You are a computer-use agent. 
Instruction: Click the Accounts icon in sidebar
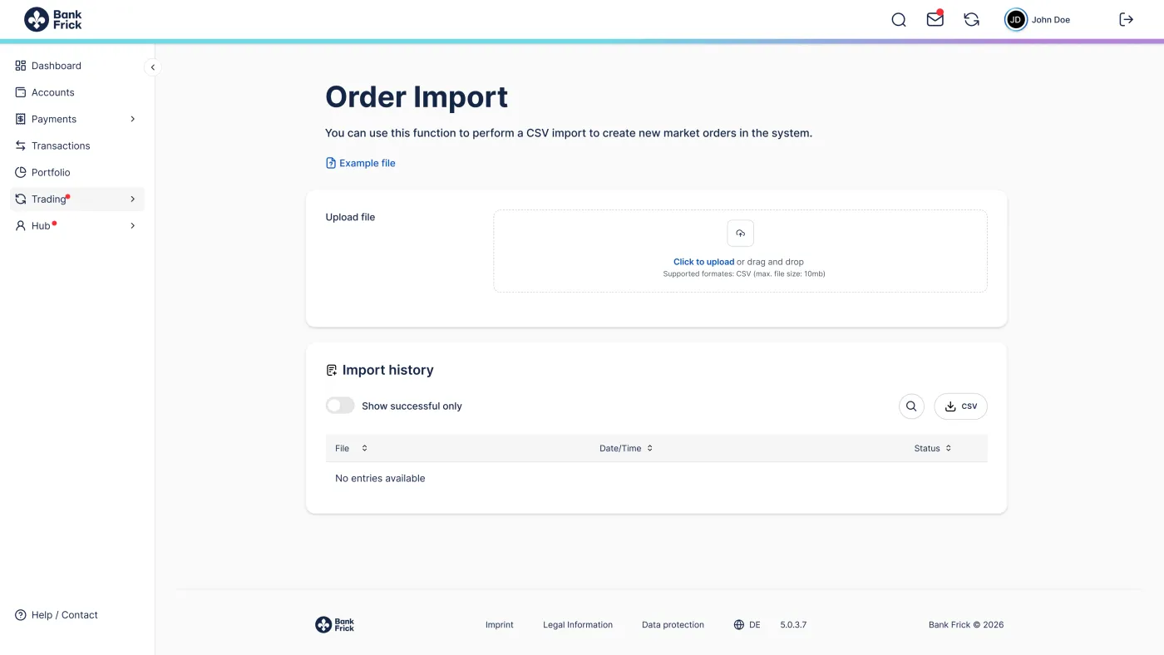21,92
